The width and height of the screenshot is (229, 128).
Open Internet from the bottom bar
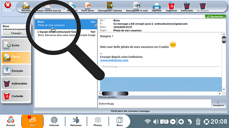click(54, 121)
